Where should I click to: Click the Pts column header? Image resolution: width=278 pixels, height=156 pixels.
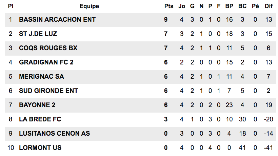point(169,6)
